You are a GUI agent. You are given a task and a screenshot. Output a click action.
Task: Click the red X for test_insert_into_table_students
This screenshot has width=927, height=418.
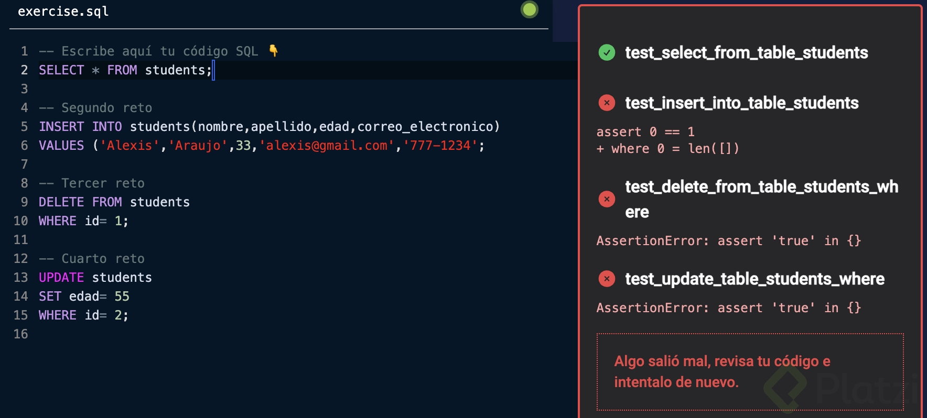[x=607, y=103]
